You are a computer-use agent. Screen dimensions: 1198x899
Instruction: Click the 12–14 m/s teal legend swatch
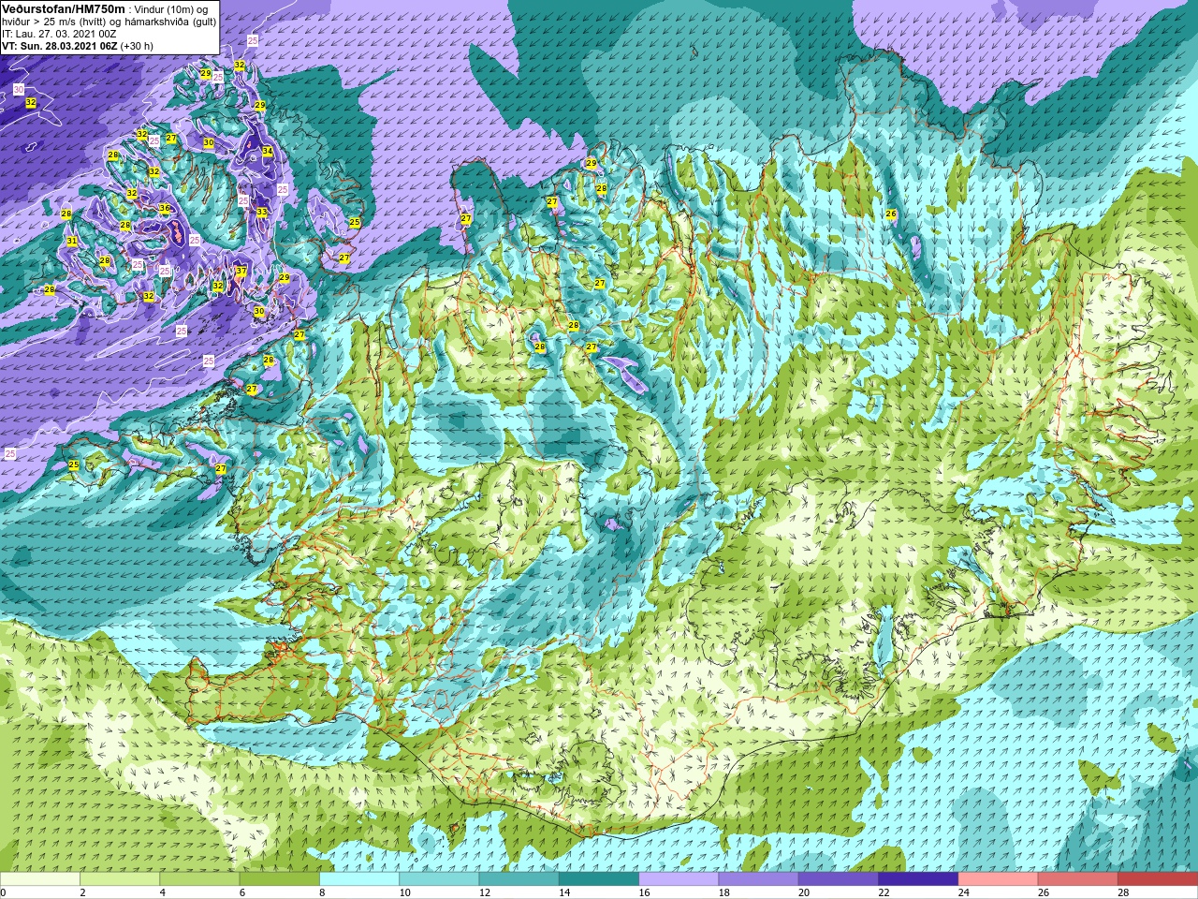(519, 879)
